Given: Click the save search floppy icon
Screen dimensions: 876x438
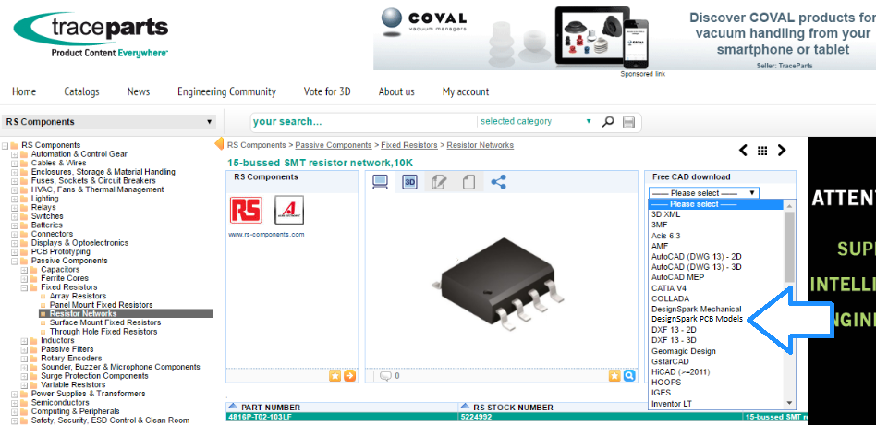Looking at the screenshot, I should pos(628,122).
